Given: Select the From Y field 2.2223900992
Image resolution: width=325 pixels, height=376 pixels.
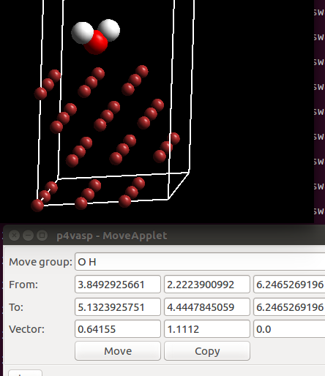Looking at the screenshot, I should 207,285.
